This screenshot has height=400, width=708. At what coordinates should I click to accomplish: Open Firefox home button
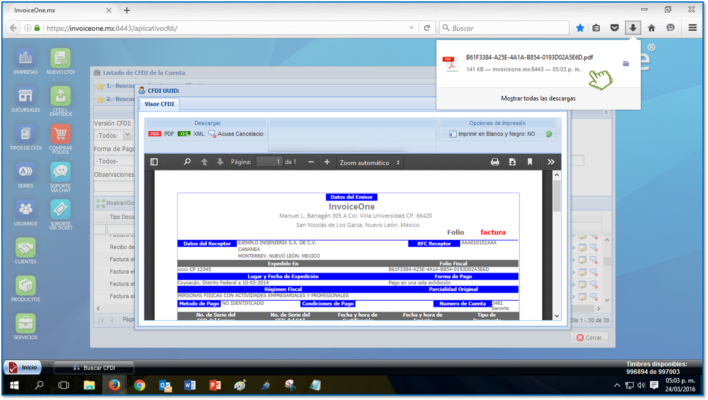click(651, 28)
